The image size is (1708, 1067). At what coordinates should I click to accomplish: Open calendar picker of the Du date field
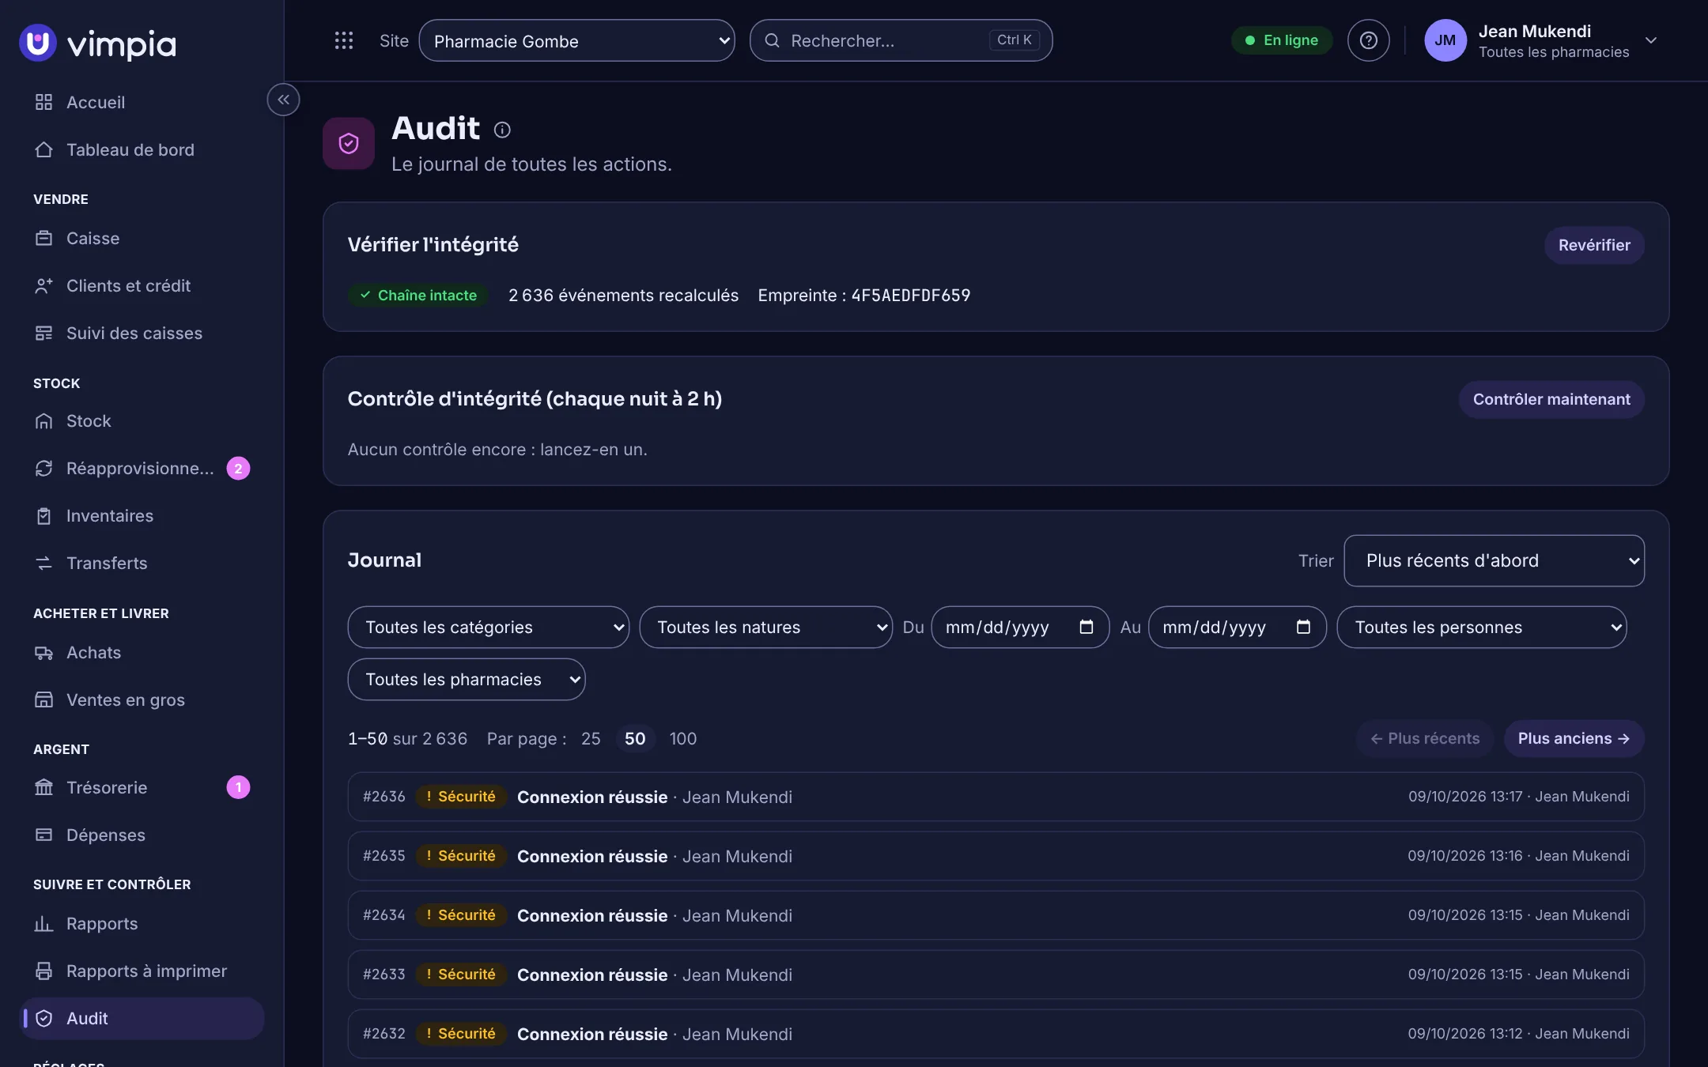coord(1086,627)
